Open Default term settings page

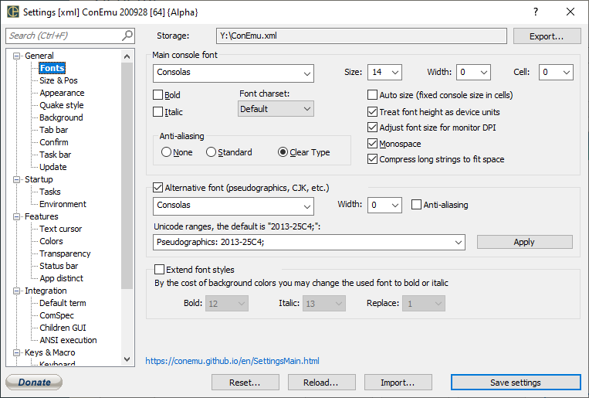point(63,303)
